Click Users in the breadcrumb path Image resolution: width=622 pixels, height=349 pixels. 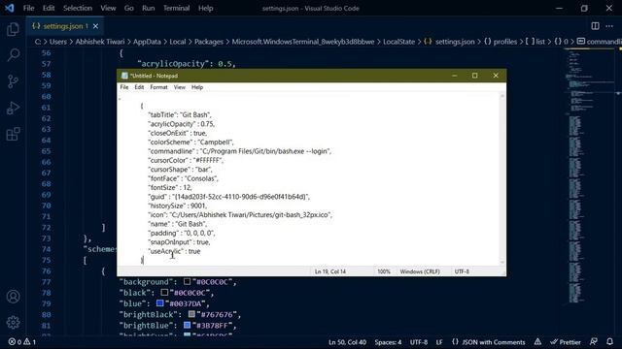pyautogui.click(x=58, y=42)
